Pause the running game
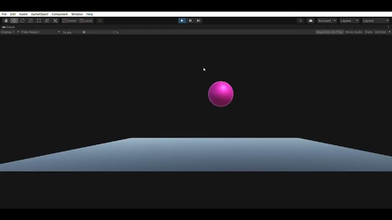Viewport: 392px width, 220px height. pyautogui.click(x=190, y=20)
